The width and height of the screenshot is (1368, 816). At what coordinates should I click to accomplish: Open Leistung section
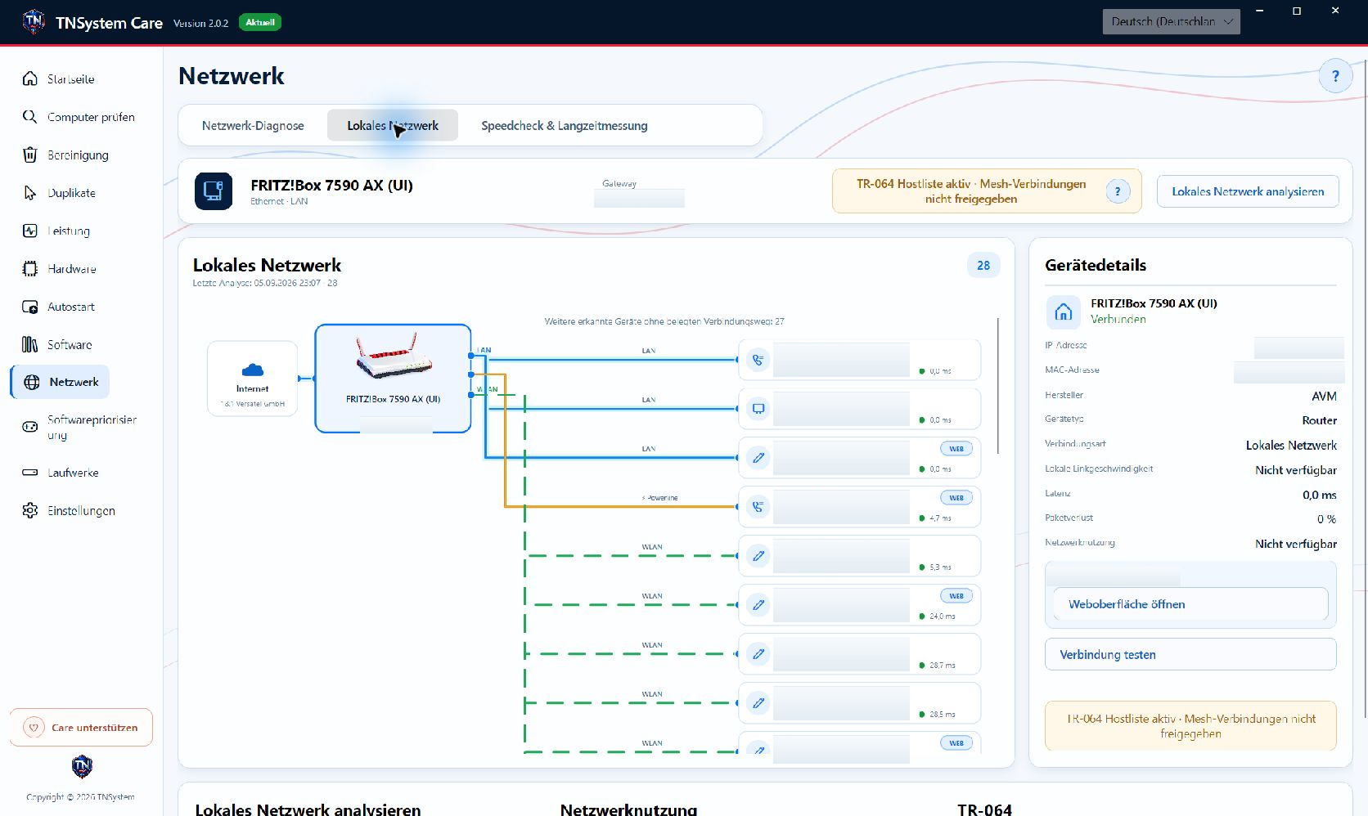coord(57,231)
